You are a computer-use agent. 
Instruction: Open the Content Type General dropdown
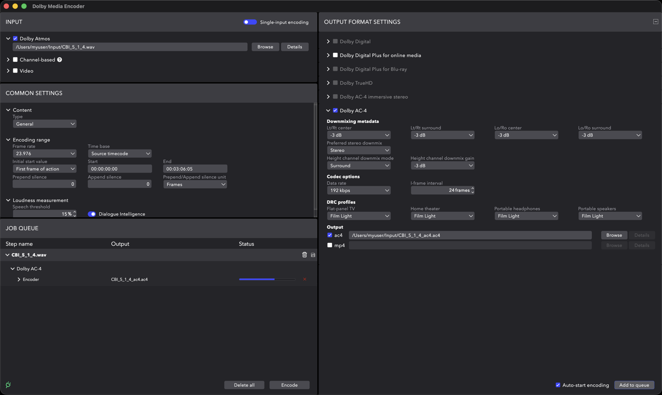pyautogui.click(x=45, y=124)
